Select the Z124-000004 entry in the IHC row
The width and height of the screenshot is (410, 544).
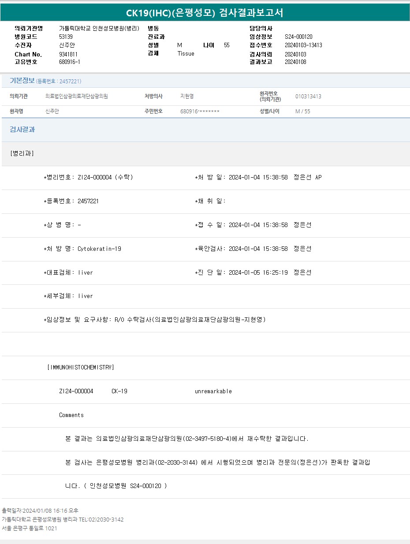pos(76,391)
